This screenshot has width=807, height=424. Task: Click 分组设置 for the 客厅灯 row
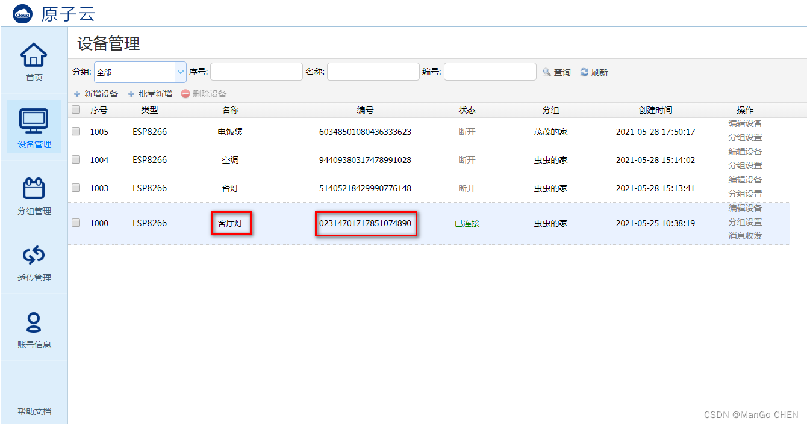point(745,222)
